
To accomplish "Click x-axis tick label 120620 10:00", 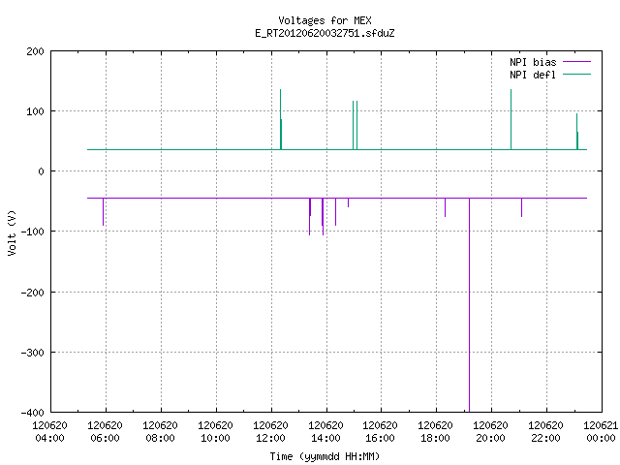I will 215,432.
